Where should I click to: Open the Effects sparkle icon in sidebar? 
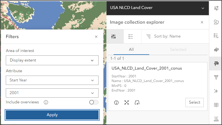tap(216, 91)
